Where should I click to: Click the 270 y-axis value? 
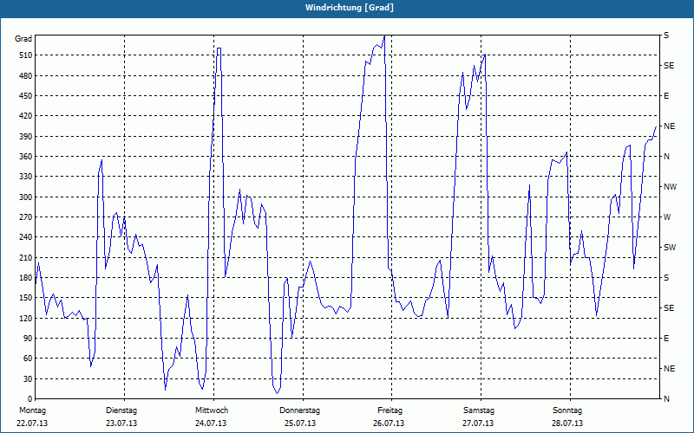[26, 217]
